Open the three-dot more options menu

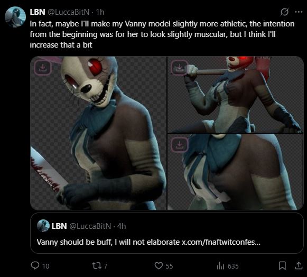click(299, 12)
